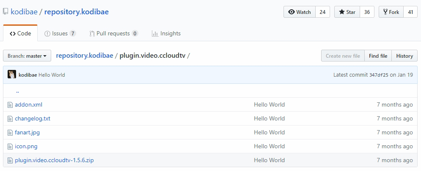Screen dimensions: 421x171
Task: Click the Watch button
Action: (x=300, y=12)
